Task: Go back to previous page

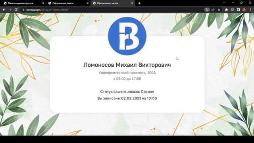Action: (4, 10)
